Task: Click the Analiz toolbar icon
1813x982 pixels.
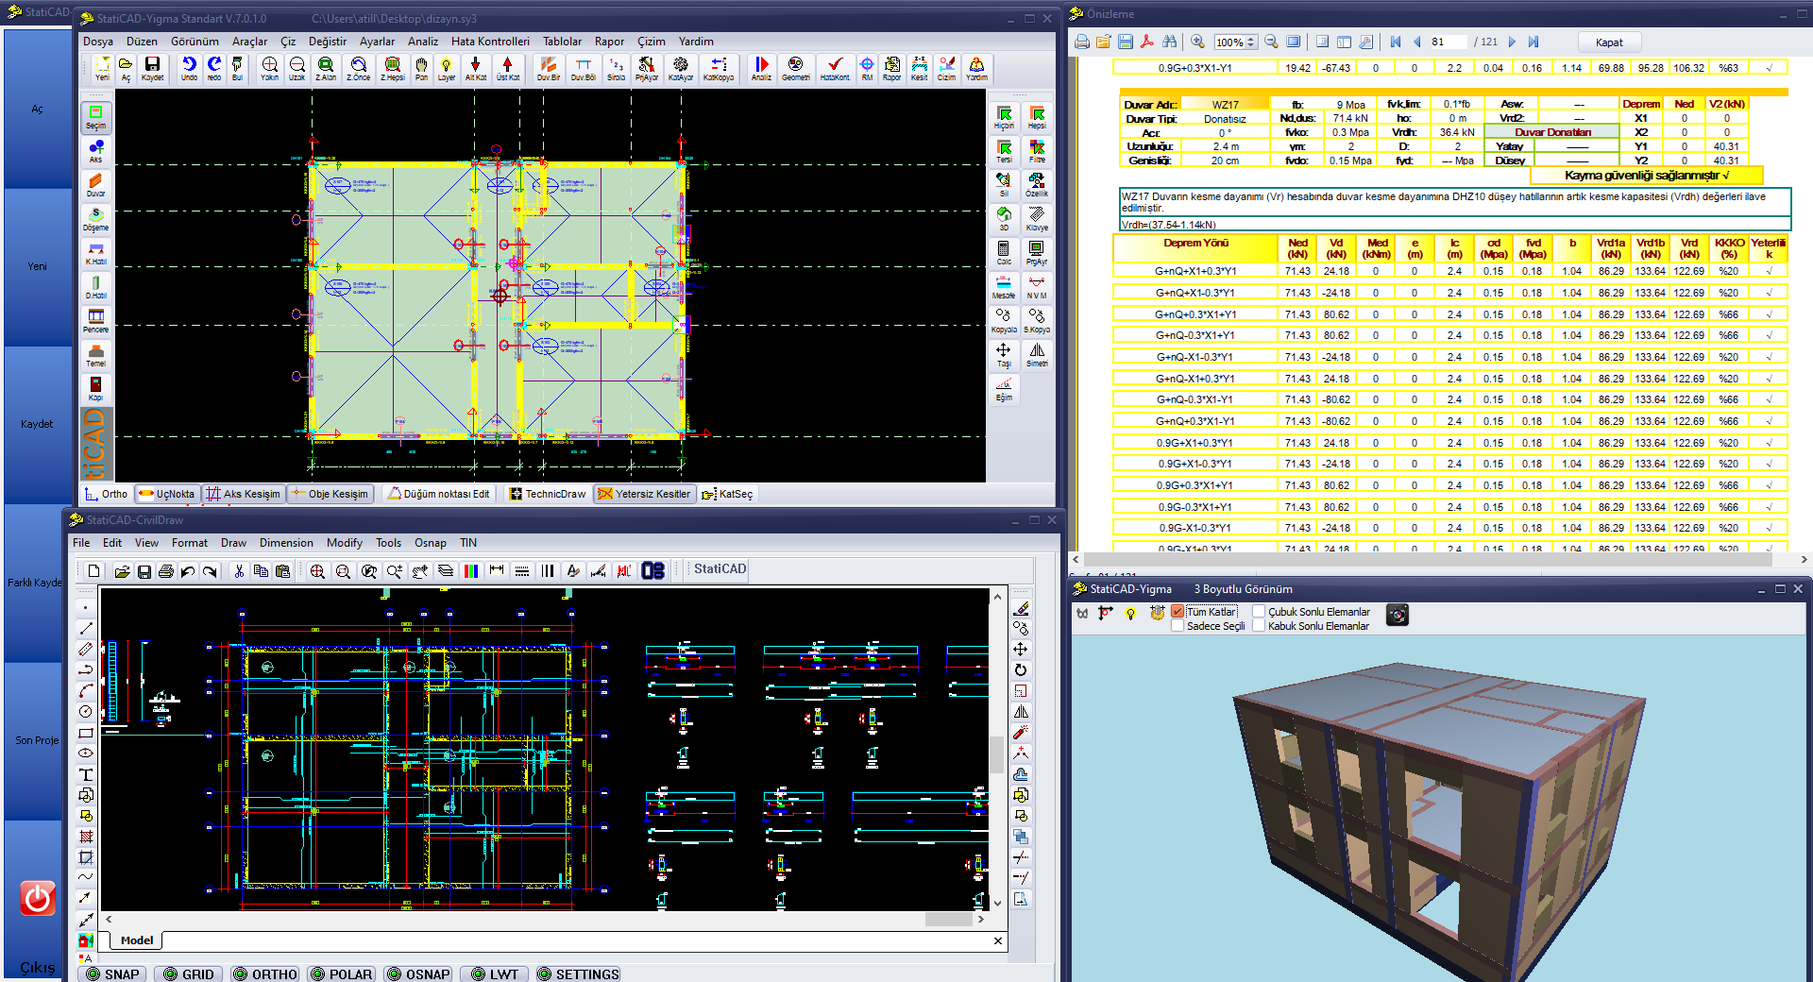Action: tap(761, 68)
